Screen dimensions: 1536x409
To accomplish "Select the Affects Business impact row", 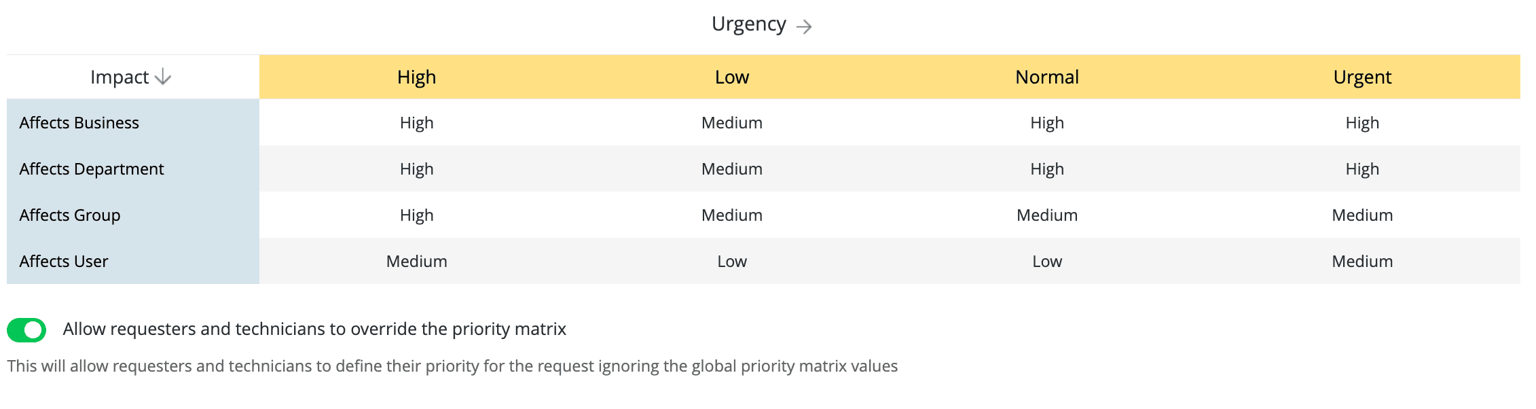I will pyautogui.click(x=79, y=123).
